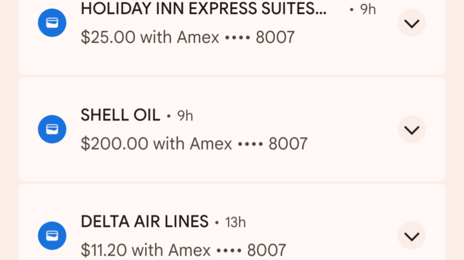Open the DELTA AIR LINES notification title
The height and width of the screenshot is (260, 464).
coord(145,221)
